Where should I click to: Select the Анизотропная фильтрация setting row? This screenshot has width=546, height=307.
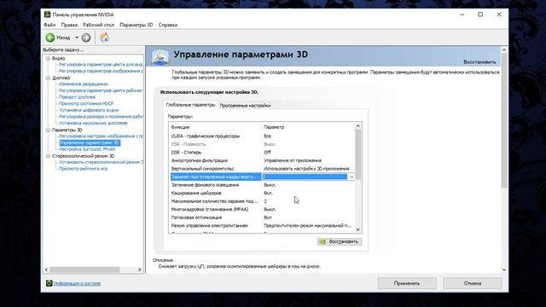262,160
